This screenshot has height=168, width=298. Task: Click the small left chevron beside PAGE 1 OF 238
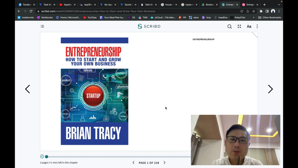pyautogui.click(x=133, y=162)
